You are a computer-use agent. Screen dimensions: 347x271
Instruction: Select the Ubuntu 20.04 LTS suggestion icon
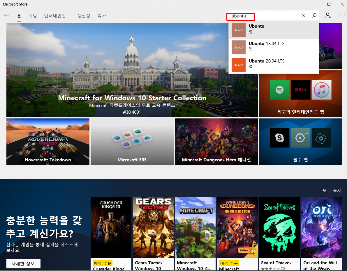239,65
